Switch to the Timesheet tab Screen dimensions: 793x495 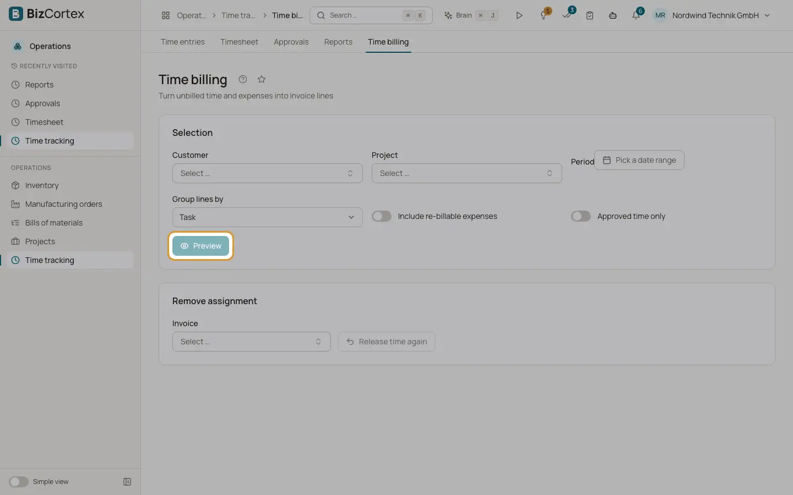[x=240, y=42]
